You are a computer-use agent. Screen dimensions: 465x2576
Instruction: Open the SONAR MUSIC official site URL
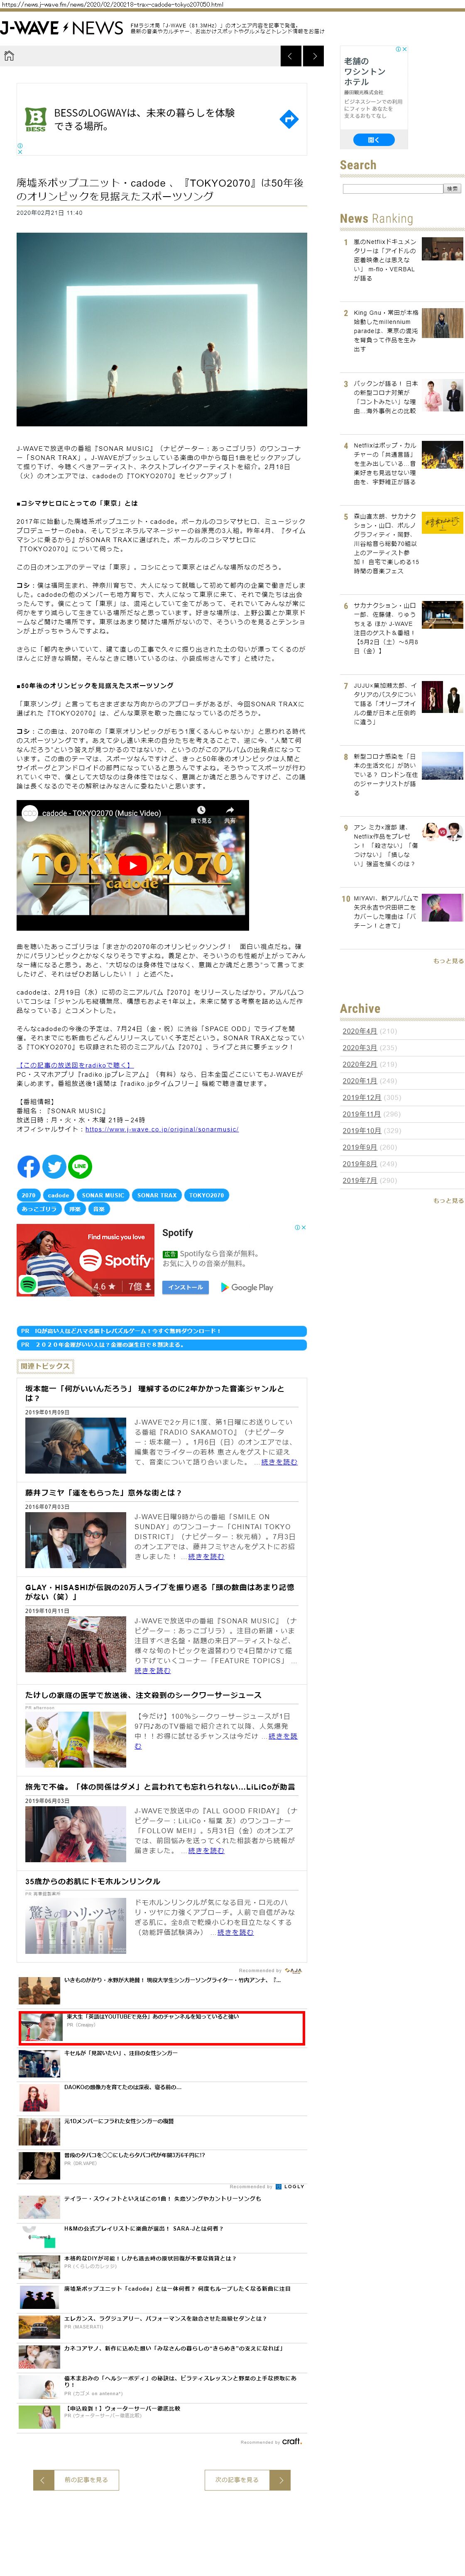[x=162, y=1129]
